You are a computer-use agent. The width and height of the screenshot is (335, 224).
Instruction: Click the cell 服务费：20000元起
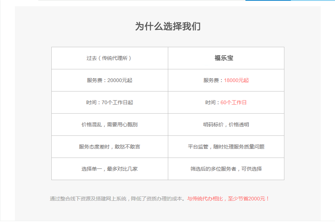coord(110,80)
